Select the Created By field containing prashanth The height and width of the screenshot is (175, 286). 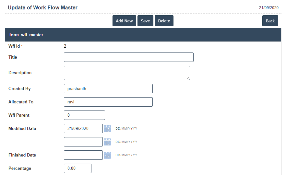[x=108, y=89]
